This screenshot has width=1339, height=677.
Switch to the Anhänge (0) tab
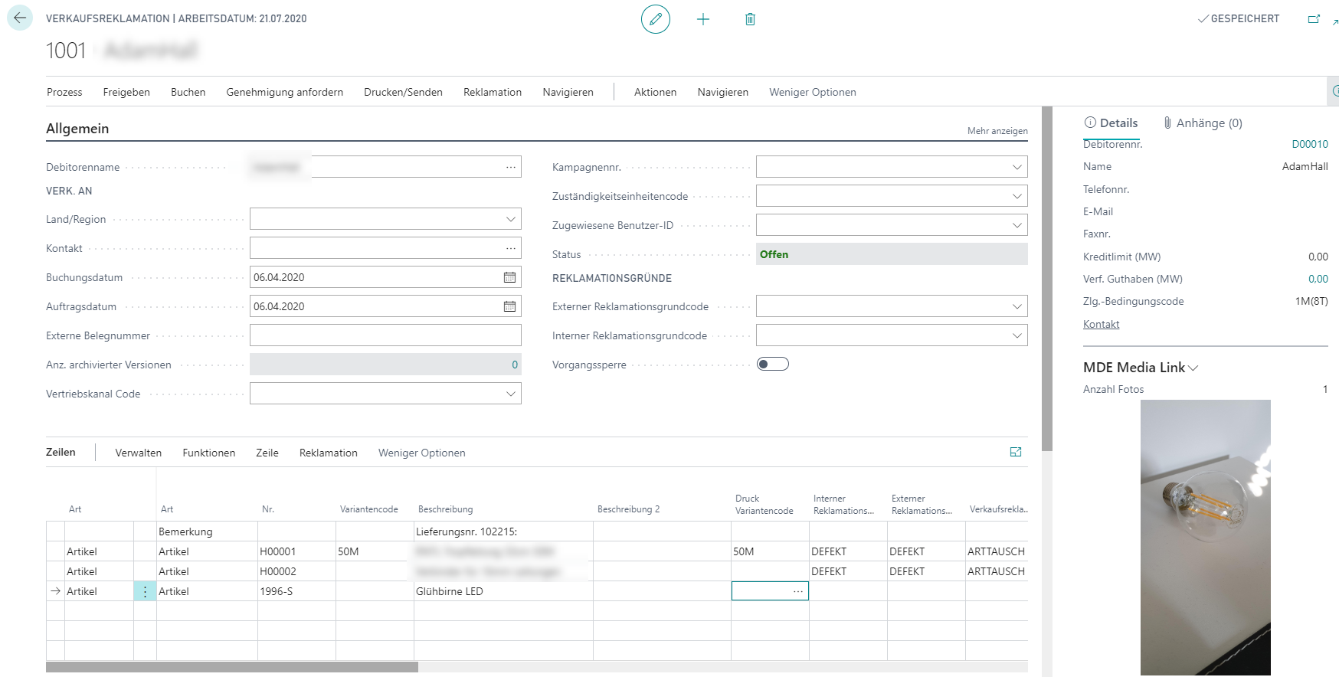(x=1202, y=123)
